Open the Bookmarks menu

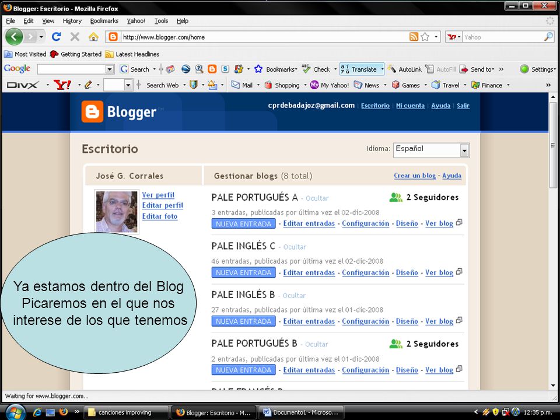[x=104, y=21]
